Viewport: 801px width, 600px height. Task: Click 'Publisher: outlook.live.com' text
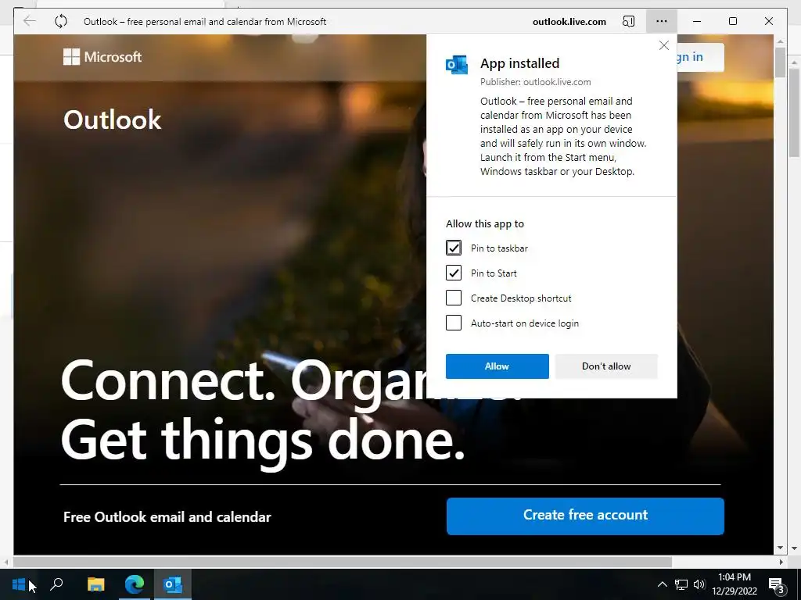pyautogui.click(x=535, y=81)
